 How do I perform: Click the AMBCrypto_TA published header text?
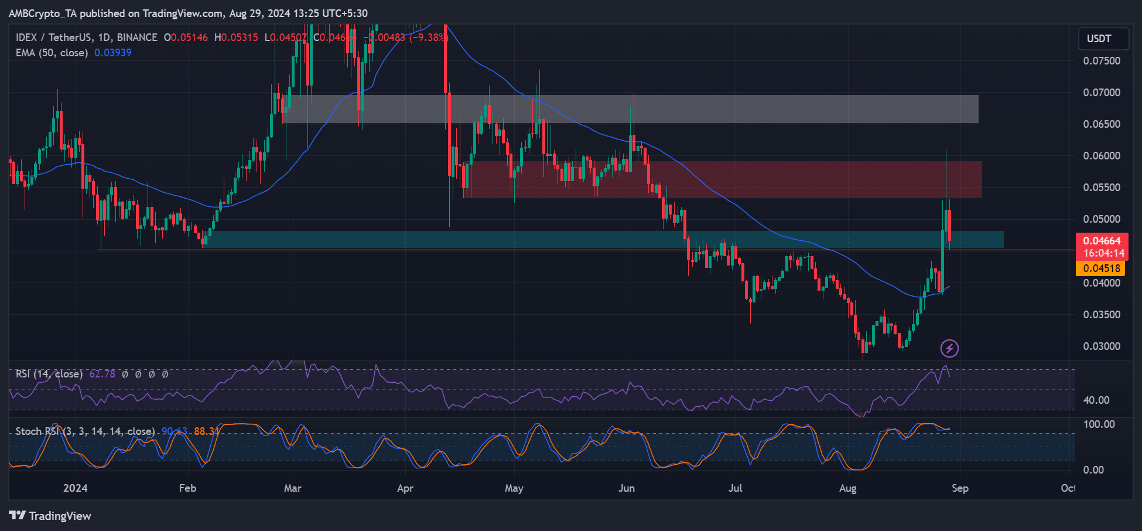click(188, 13)
